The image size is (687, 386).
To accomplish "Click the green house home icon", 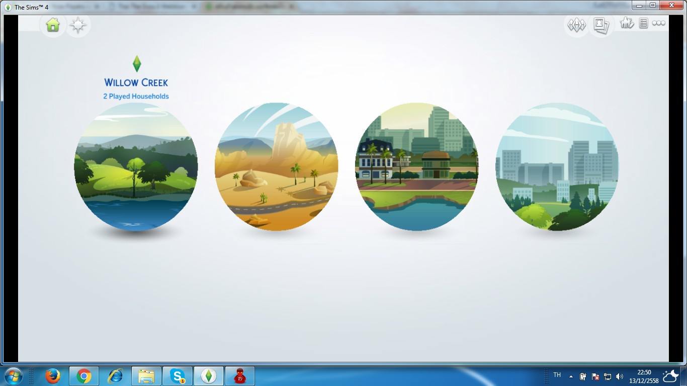I will 53,25.
